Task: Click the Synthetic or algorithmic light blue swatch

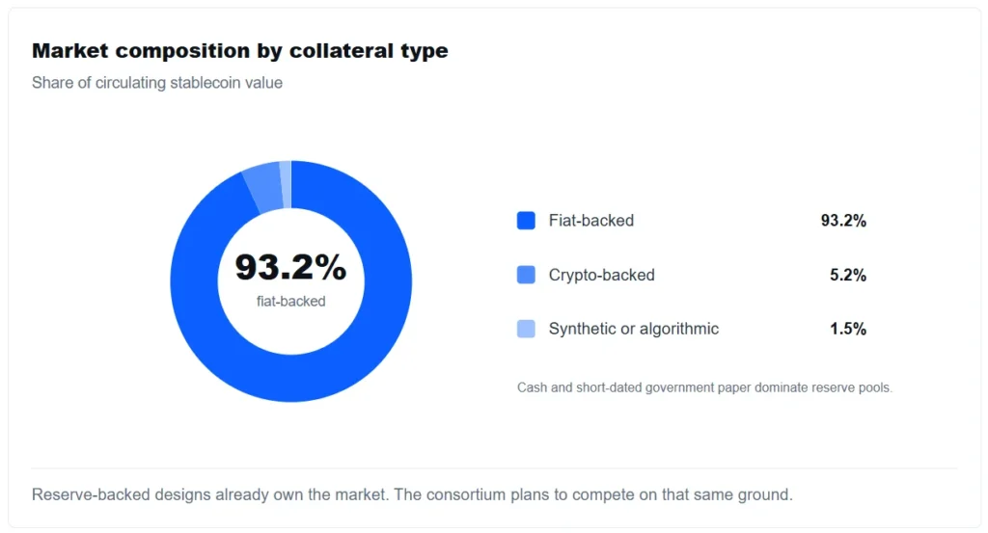Action: point(526,329)
